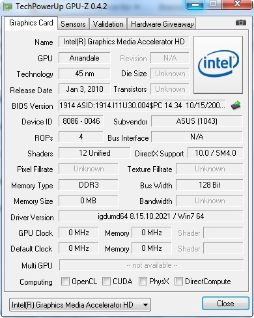Viewport: 254px width, 318px height.
Task: Click the camera screenshot icon
Action: [x=241, y=23]
